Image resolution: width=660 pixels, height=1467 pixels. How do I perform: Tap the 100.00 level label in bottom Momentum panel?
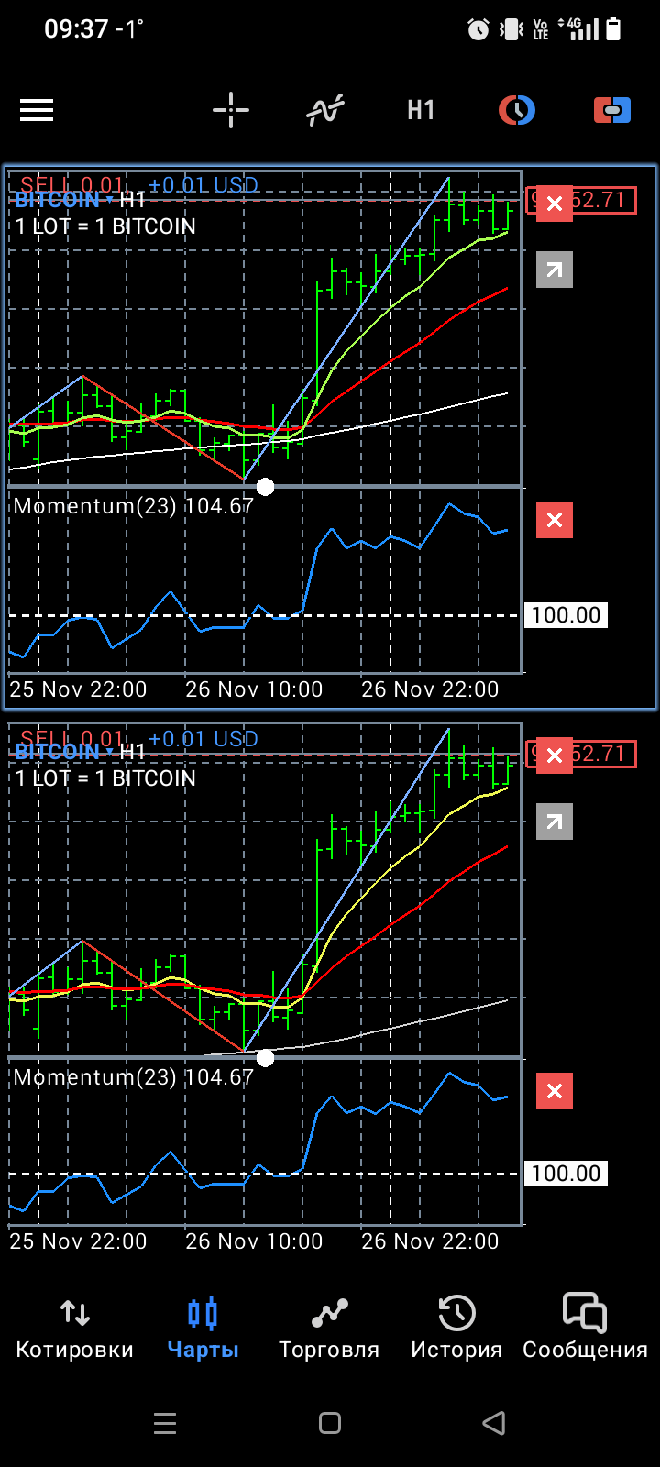(566, 1174)
